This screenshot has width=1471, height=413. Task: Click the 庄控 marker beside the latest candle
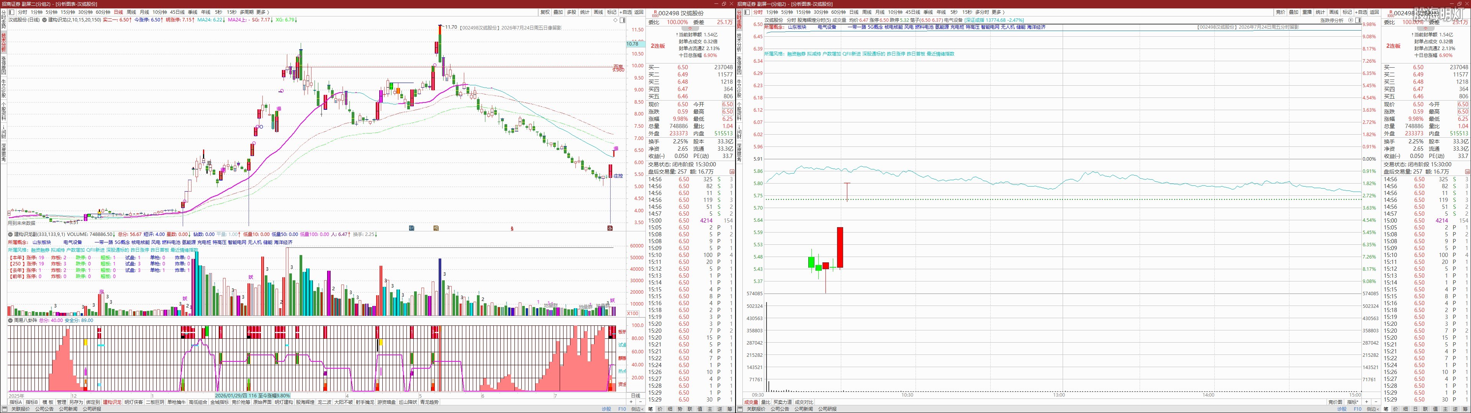click(x=618, y=176)
